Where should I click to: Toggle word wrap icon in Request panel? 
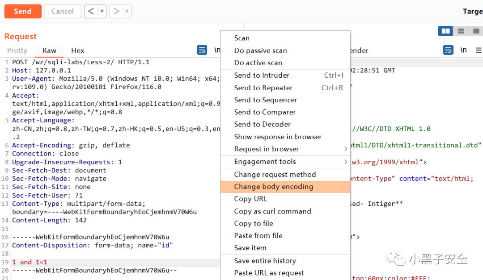coord(202,50)
